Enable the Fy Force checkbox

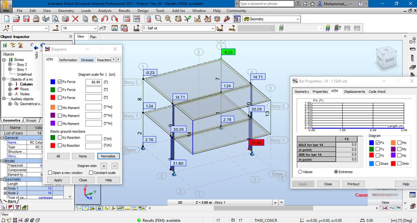pos(60,90)
